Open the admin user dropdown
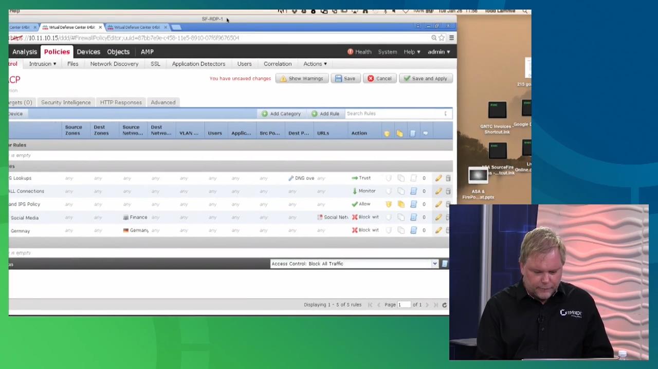658x369 pixels. pos(438,52)
